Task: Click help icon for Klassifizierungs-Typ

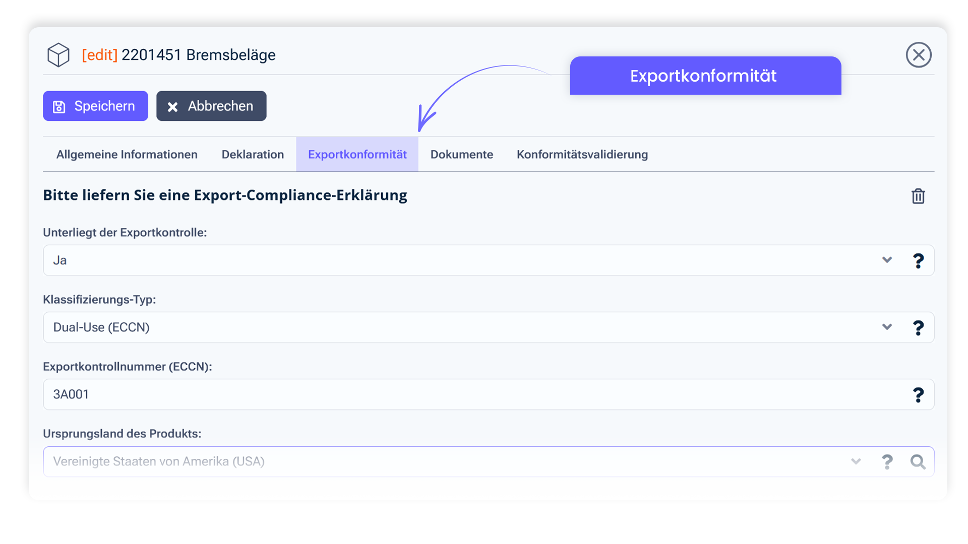Action: click(x=918, y=327)
